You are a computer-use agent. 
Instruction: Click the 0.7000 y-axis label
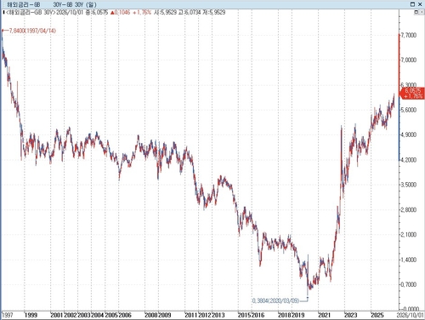[x=409, y=284]
